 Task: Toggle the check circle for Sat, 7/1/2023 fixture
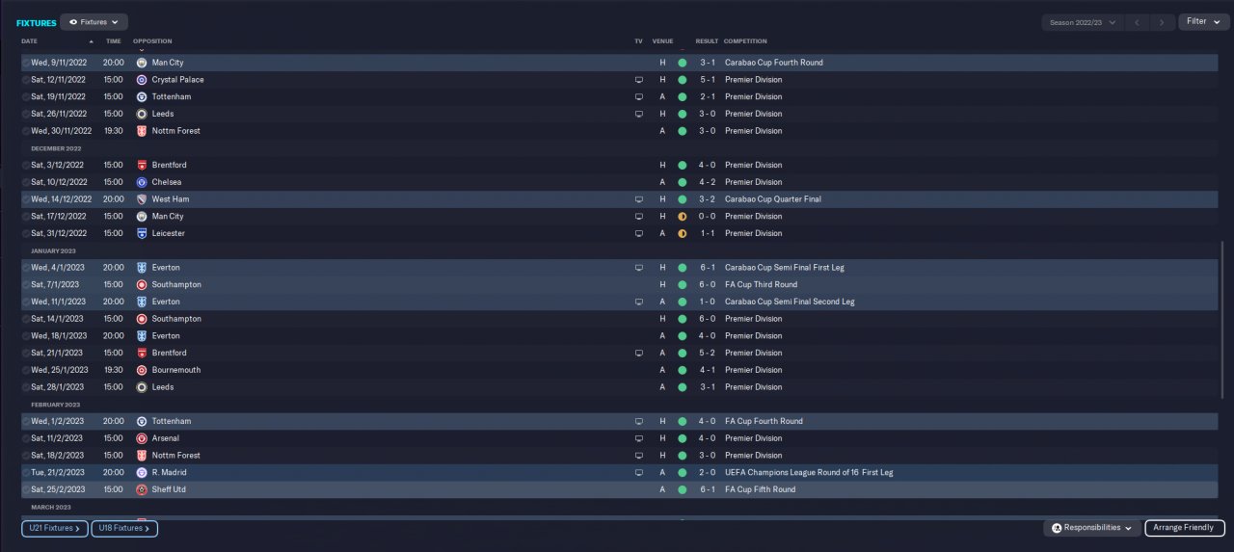click(x=26, y=285)
